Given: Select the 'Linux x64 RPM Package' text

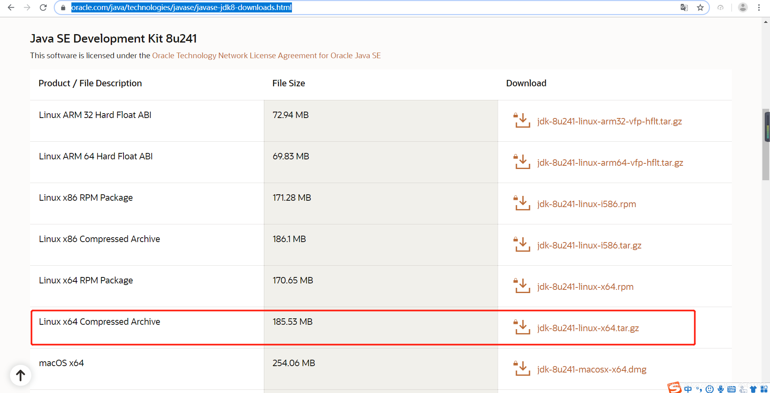Looking at the screenshot, I should [86, 280].
